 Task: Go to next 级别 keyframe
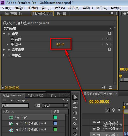point(111,44)
